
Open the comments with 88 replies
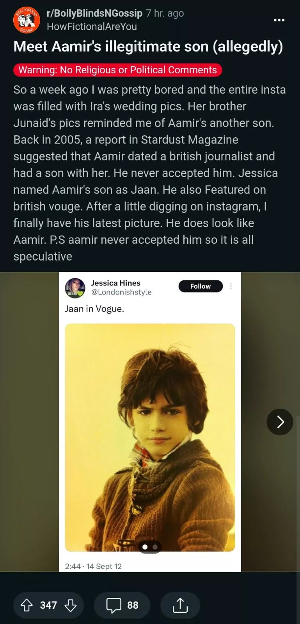coord(122,605)
